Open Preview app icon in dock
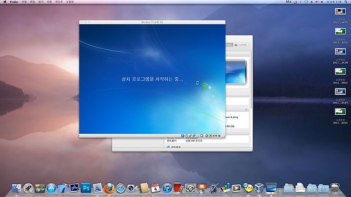The width and height of the screenshot is (351, 197). [97, 188]
